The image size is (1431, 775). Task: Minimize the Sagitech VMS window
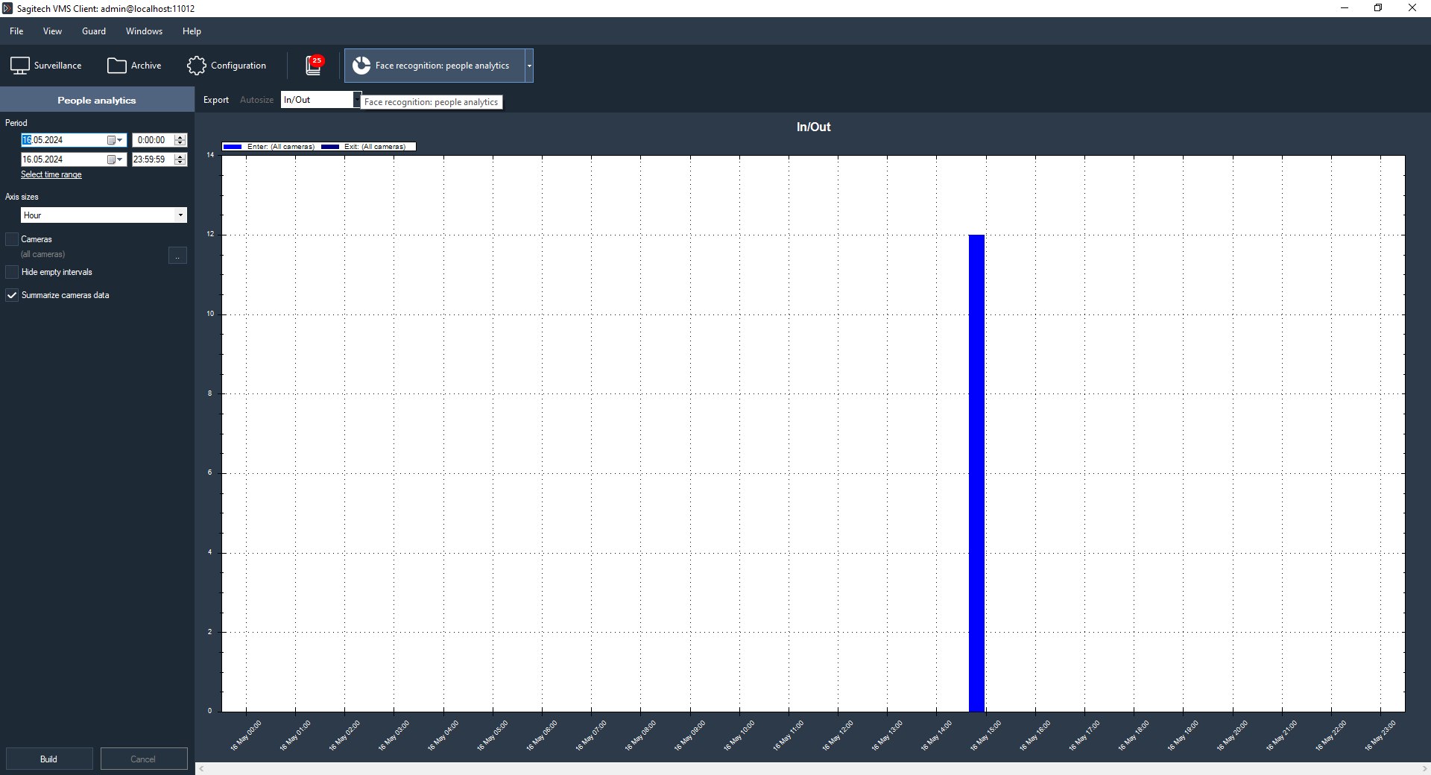(1345, 8)
